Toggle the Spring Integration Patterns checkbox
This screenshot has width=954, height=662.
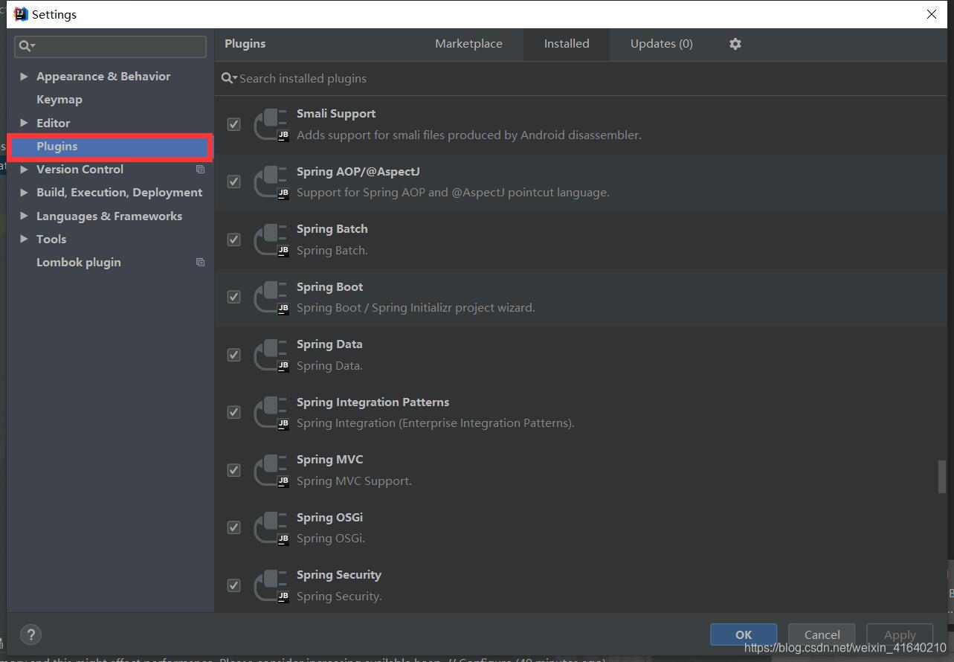click(234, 412)
